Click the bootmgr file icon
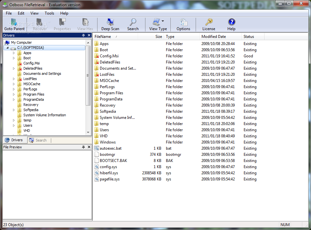Image resolution: width=311 pixels, height=230 pixels. click(97, 154)
